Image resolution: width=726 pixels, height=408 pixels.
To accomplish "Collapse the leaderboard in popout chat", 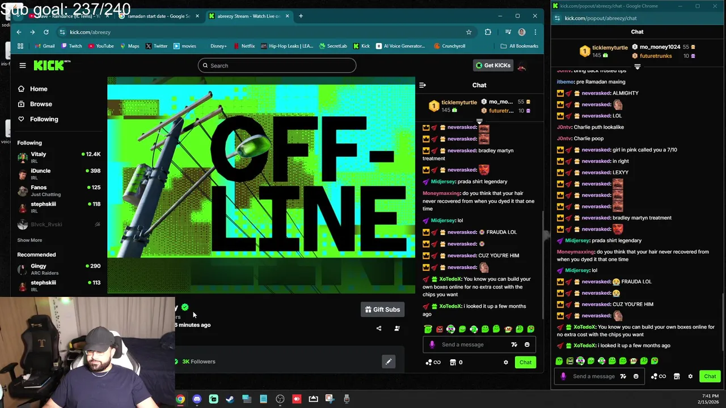I will (x=637, y=67).
